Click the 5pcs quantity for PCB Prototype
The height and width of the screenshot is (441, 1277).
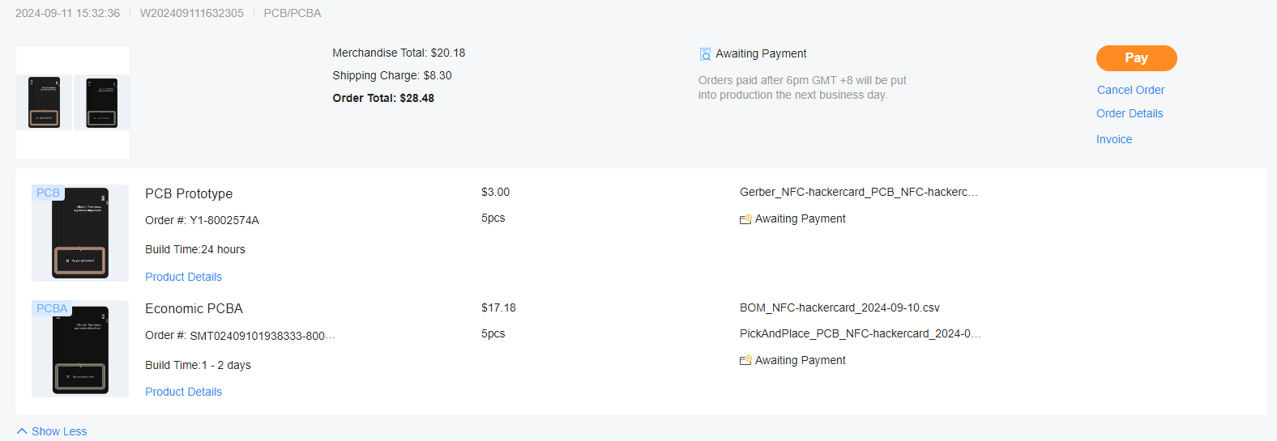(493, 218)
